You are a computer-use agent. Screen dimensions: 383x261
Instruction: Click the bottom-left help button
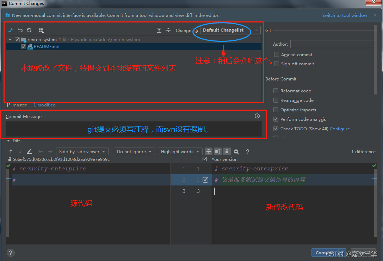(11, 253)
